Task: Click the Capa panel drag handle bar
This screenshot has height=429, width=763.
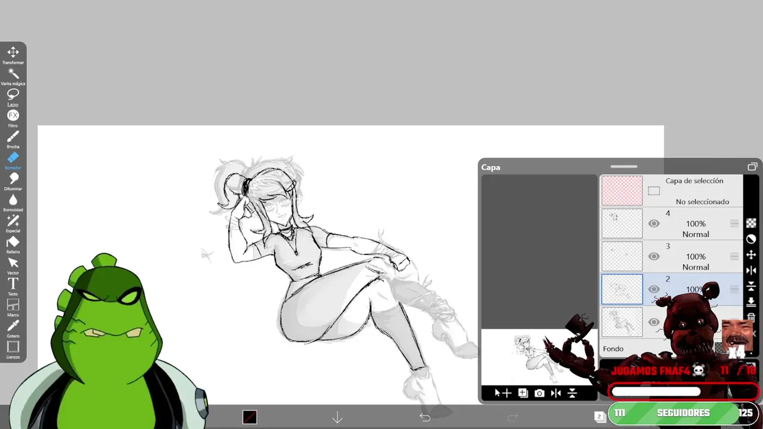Action: (624, 166)
